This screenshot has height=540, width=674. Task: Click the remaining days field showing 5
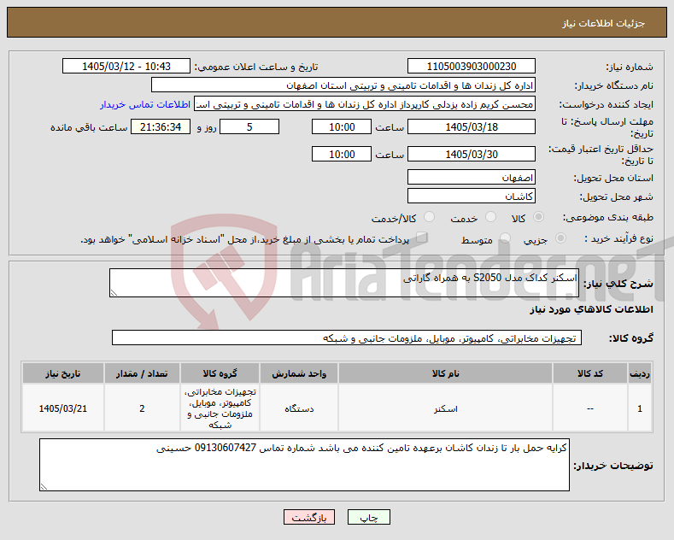pyautogui.click(x=249, y=126)
